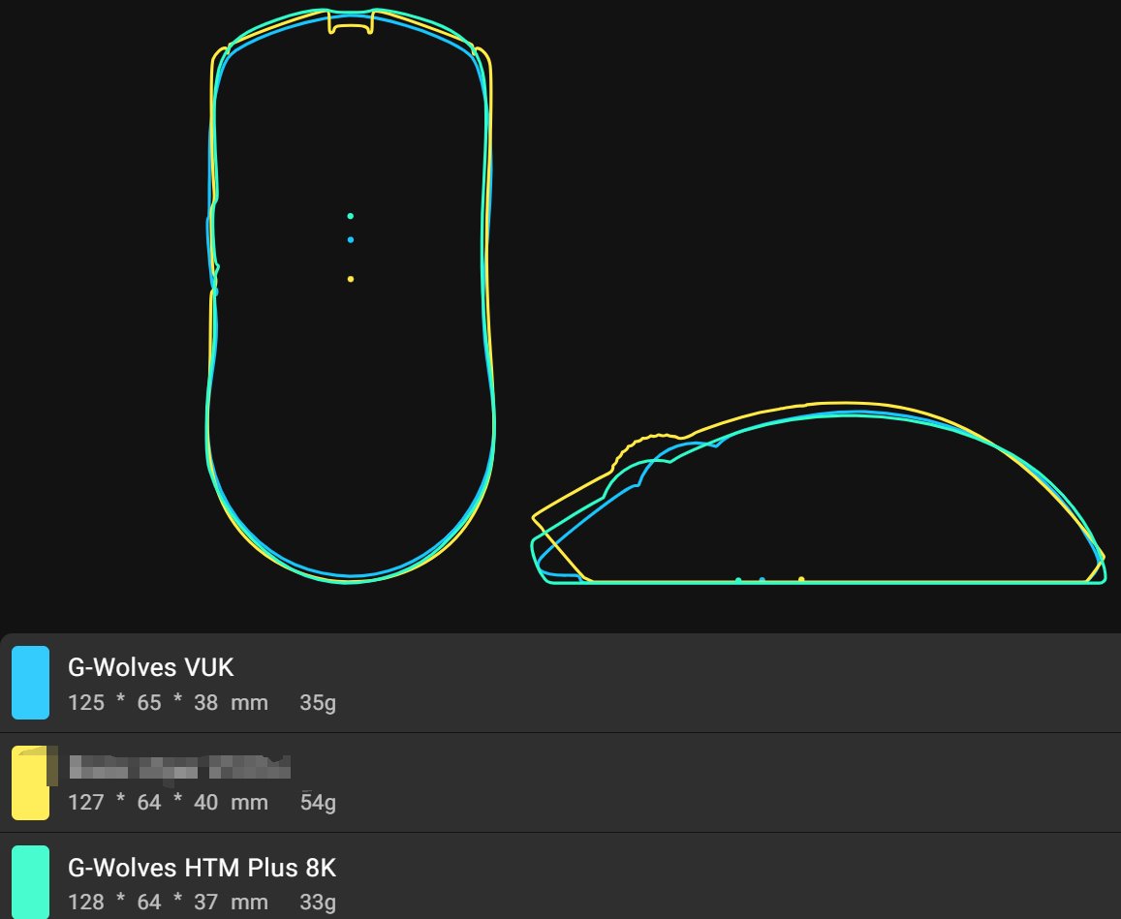
Task: Click the yellow sensor dot in top view
Action: [x=351, y=279]
